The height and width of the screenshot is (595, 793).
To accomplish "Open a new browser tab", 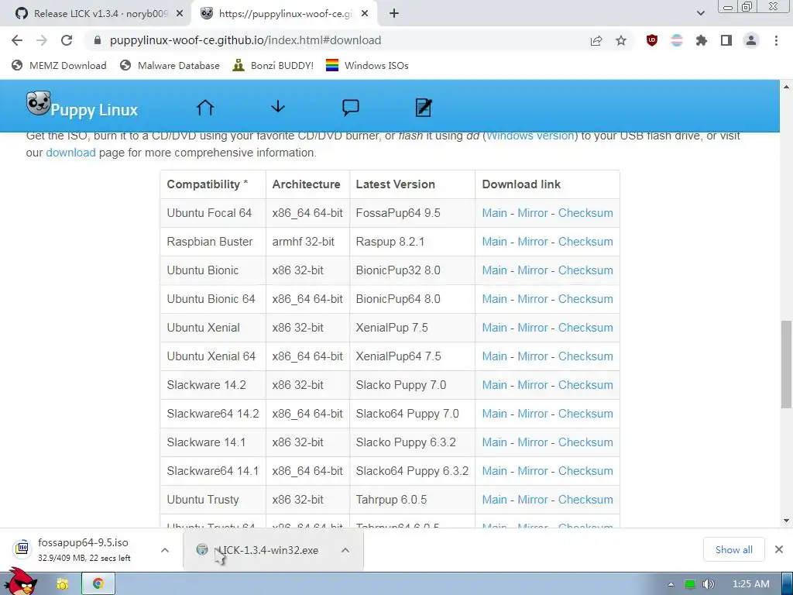I will click(394, 14).
